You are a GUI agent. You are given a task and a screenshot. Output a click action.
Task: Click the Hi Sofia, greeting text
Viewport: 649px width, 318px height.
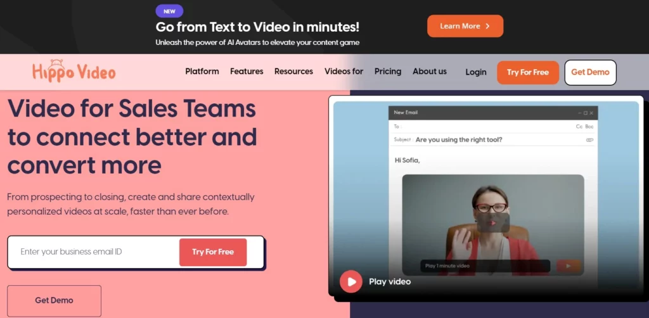(x=408, y=160)
